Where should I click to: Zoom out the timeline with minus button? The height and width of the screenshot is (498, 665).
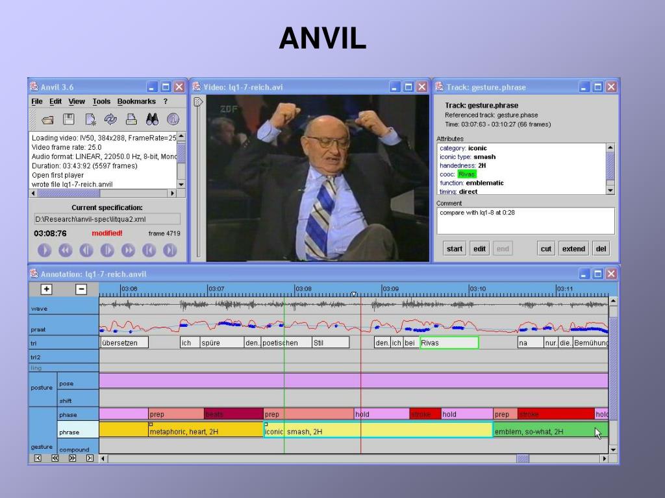pos(81,290)
